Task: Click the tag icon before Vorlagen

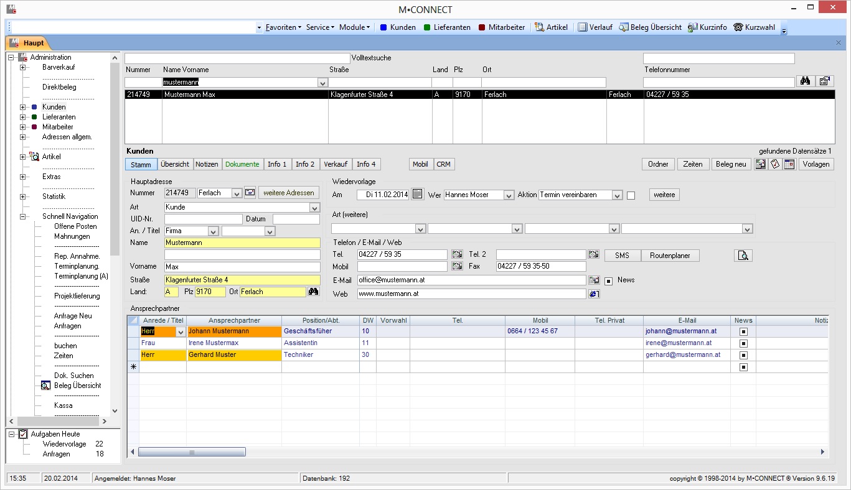Action: [x=775, y=164]
